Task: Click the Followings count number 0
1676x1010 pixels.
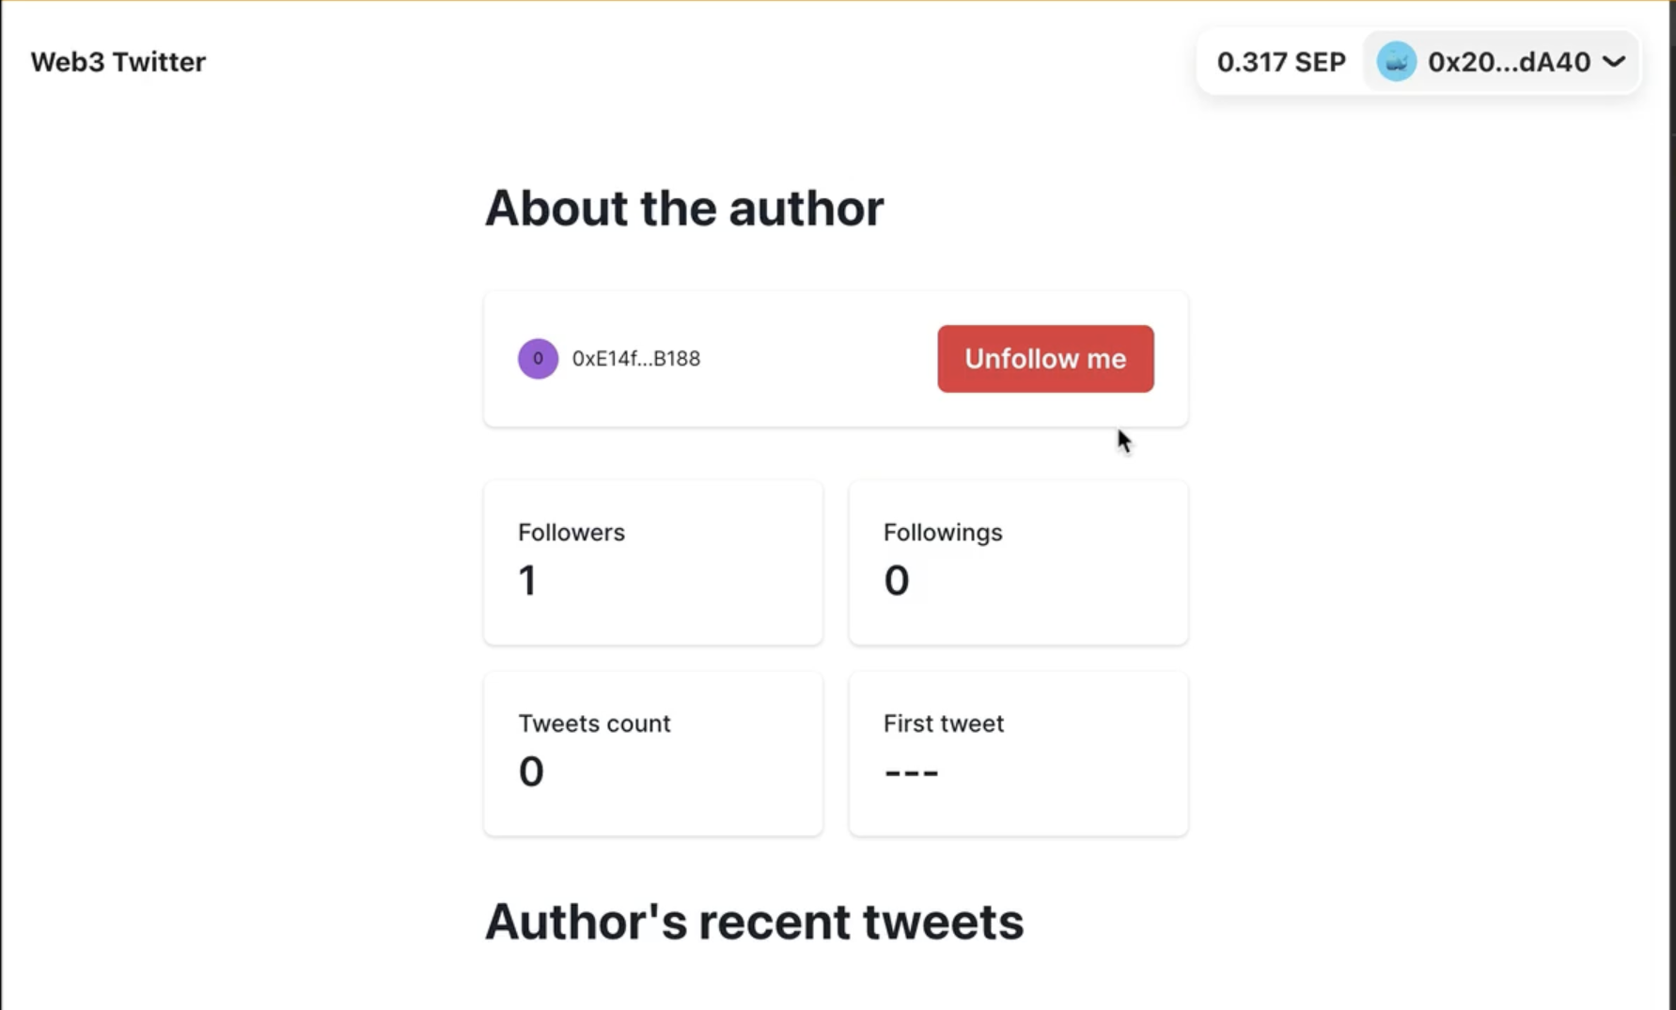Action: [897, 581]
